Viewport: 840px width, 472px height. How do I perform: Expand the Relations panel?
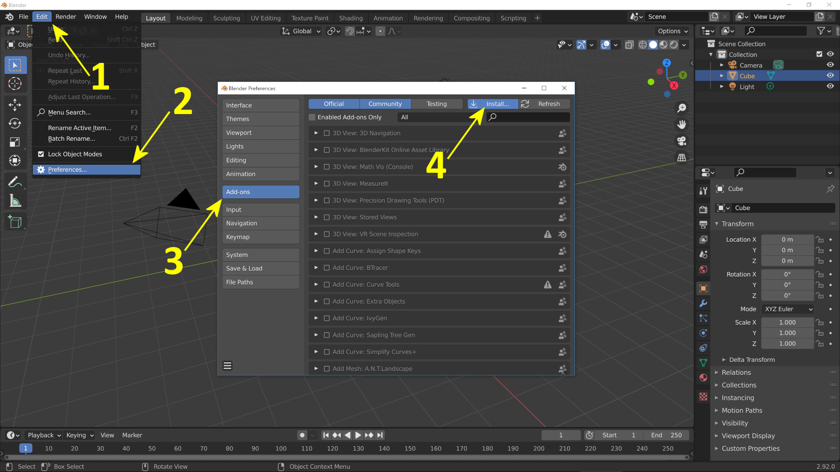736,372
